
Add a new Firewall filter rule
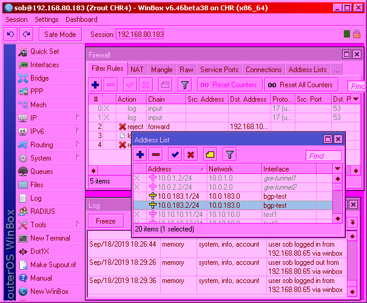pos(95,85)
